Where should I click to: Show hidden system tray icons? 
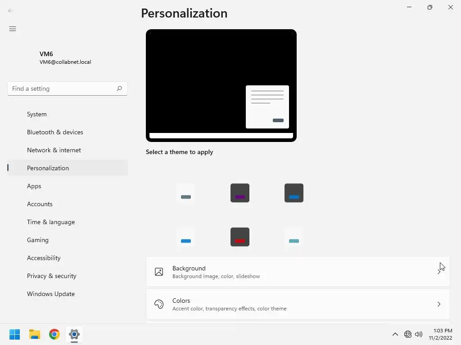[395, 334]
